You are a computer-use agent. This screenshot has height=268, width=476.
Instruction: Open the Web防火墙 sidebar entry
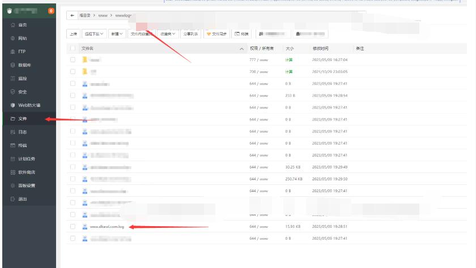pyautogui.click(x=28, y=105)
